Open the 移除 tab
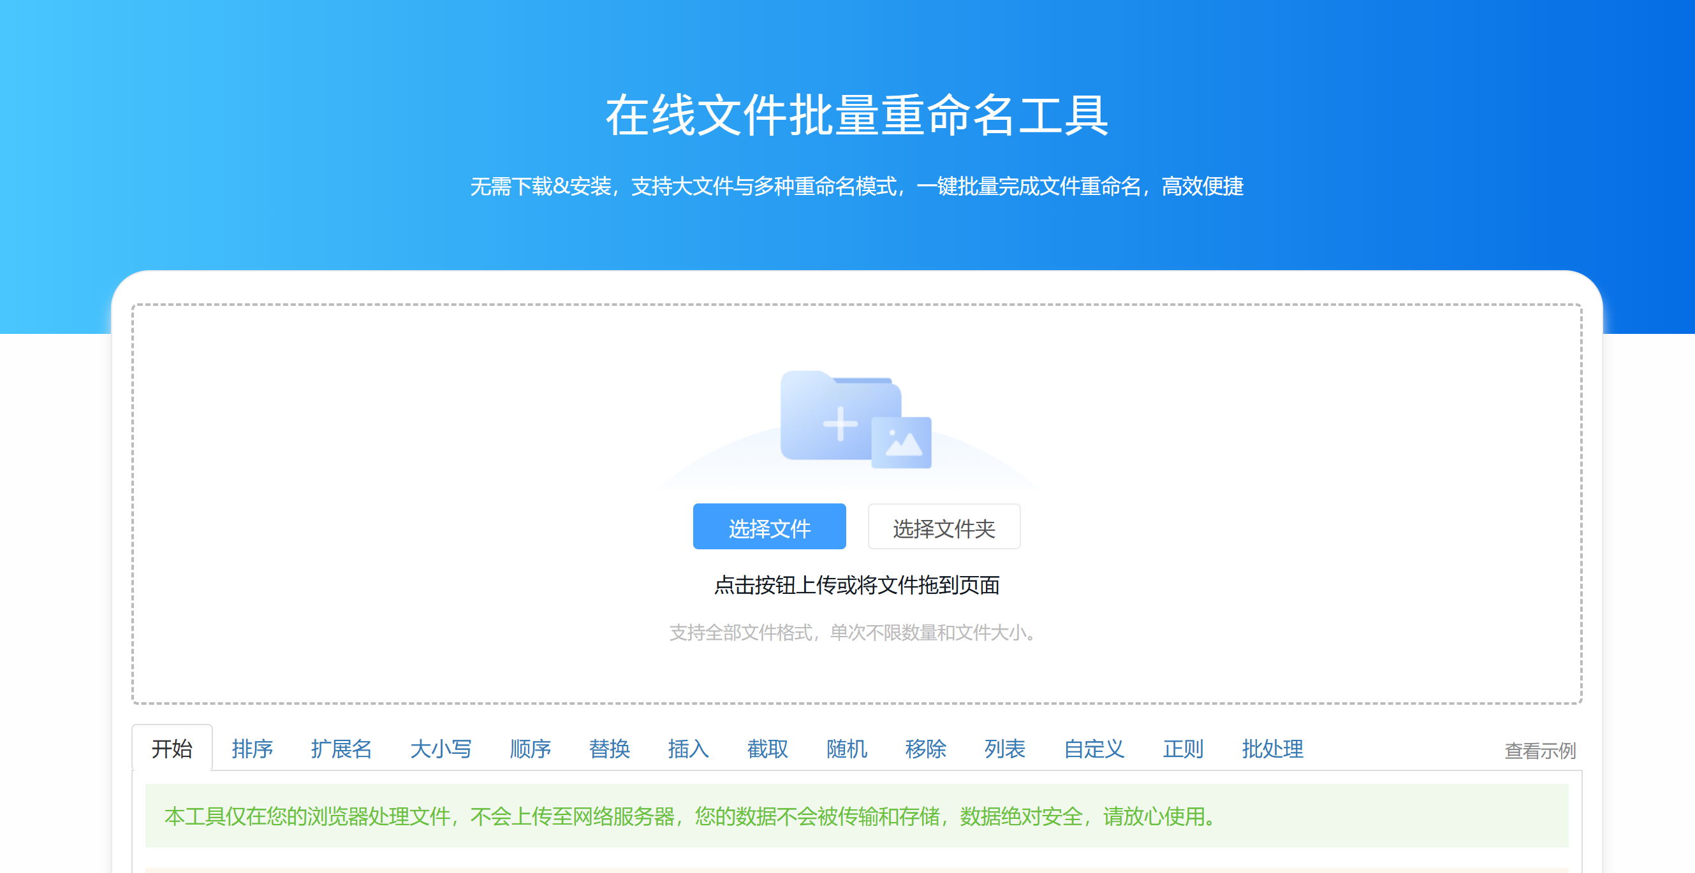 [926, 748]
